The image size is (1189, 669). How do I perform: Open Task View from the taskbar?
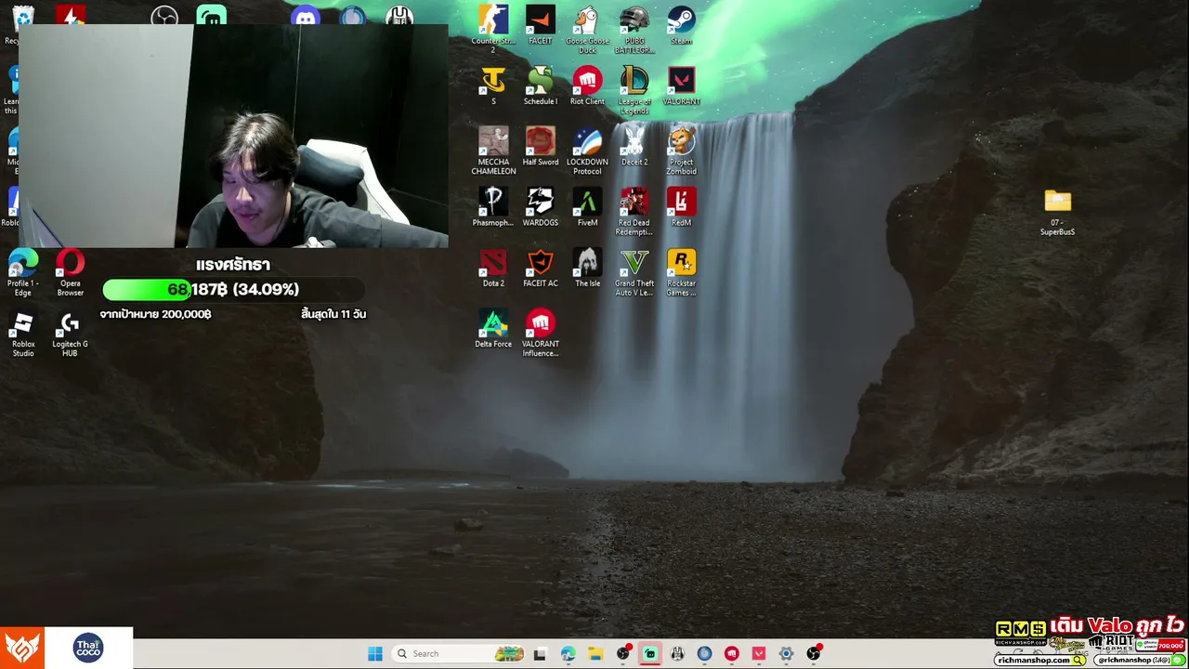coord(540,653)
